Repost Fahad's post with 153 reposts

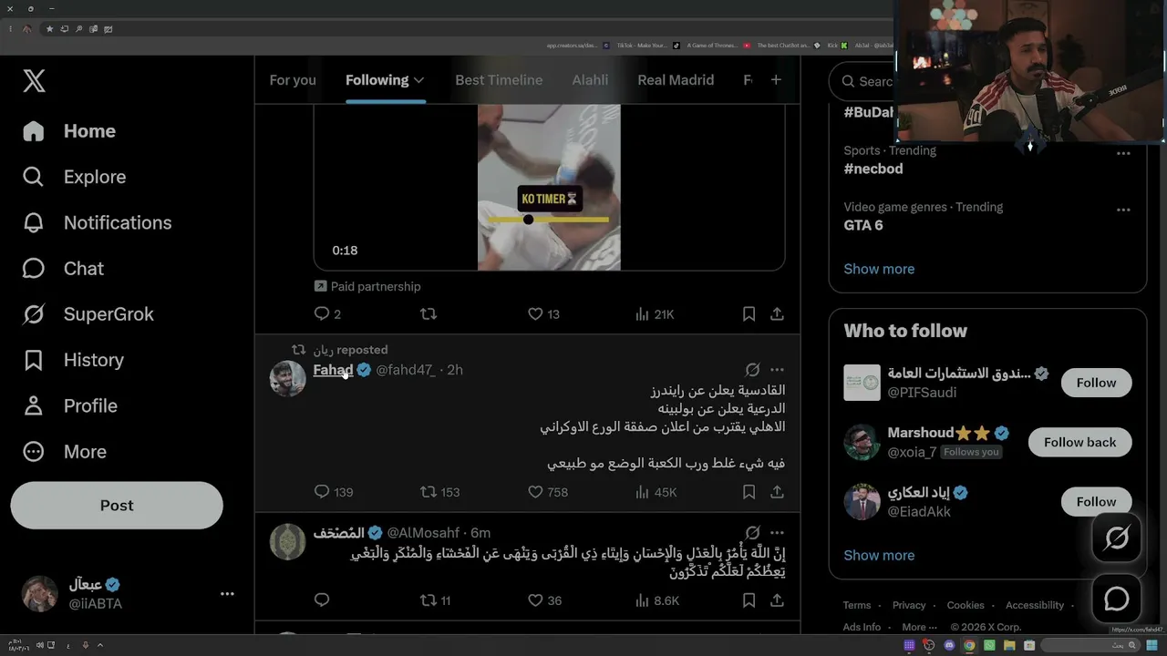point(439,492)
